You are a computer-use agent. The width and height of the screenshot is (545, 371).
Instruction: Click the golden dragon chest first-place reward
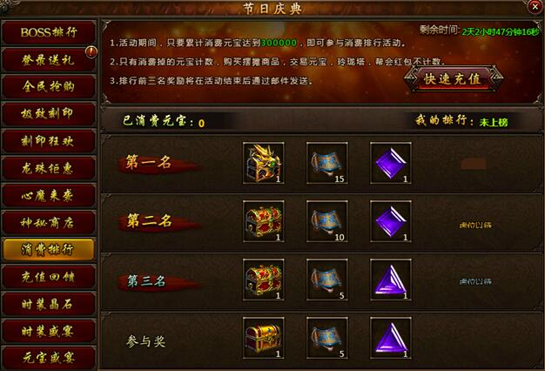coord(264,163)
